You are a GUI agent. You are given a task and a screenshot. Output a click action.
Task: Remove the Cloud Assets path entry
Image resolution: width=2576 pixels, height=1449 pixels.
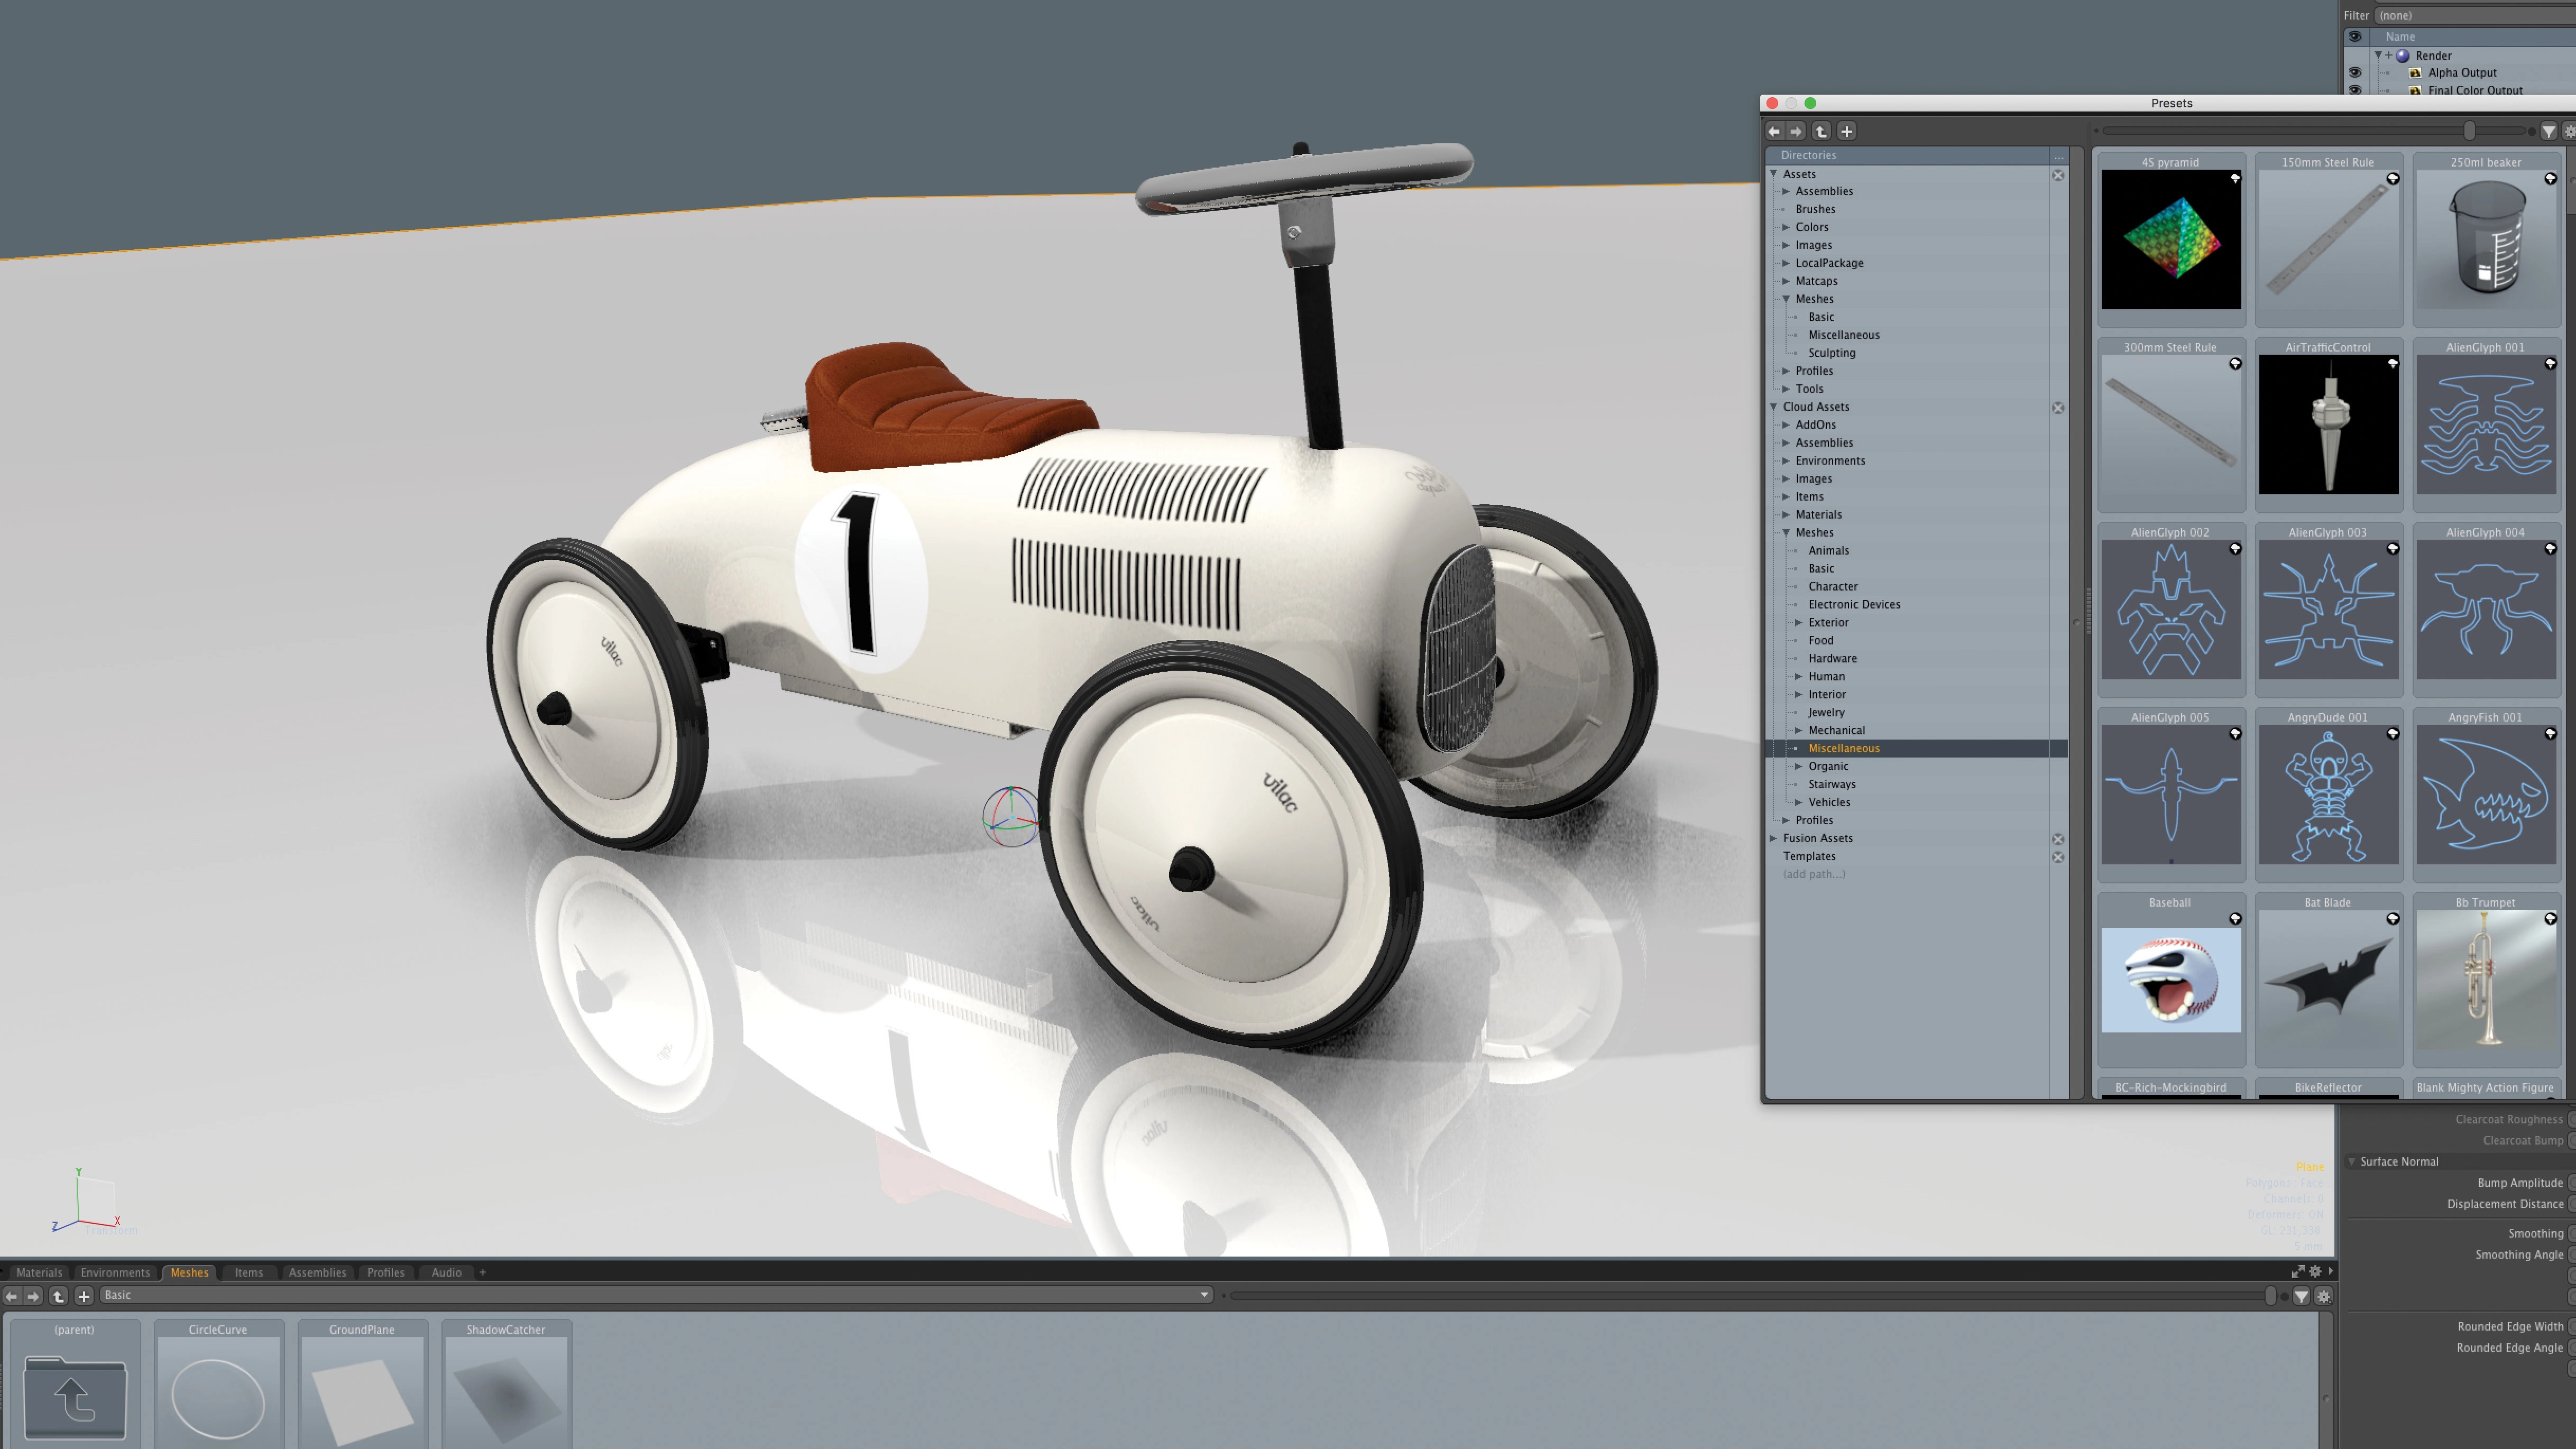tap(2058, 407)
